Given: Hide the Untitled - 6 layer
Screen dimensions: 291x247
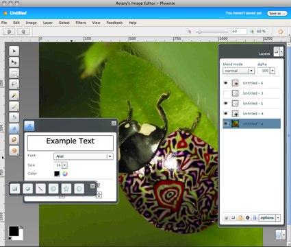Looking at the screenshot, I should pyautogui.click(x=226, y=83).
